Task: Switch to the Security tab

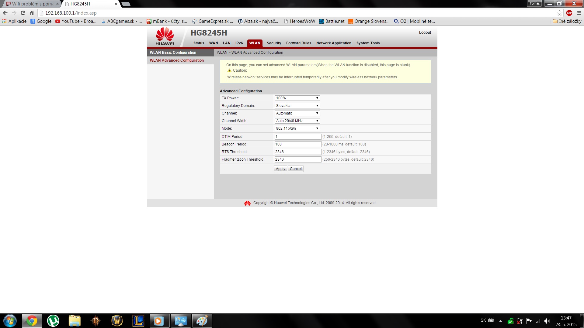Action: (x=274, y=43)
